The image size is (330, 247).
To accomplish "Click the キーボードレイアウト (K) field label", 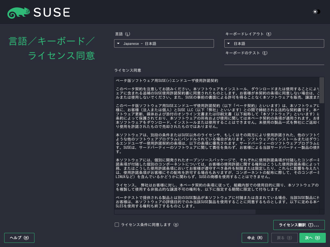I will tap(248, 34).
